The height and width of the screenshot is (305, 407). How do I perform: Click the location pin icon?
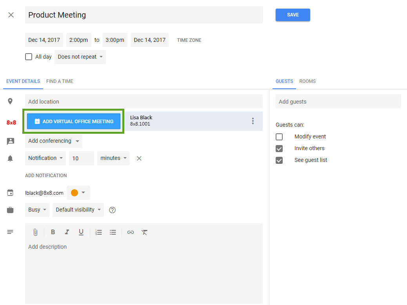click(x=11, y=101)
